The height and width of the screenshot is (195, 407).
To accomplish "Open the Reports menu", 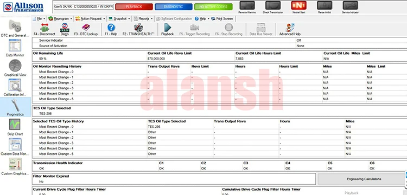I will point(144,18).
